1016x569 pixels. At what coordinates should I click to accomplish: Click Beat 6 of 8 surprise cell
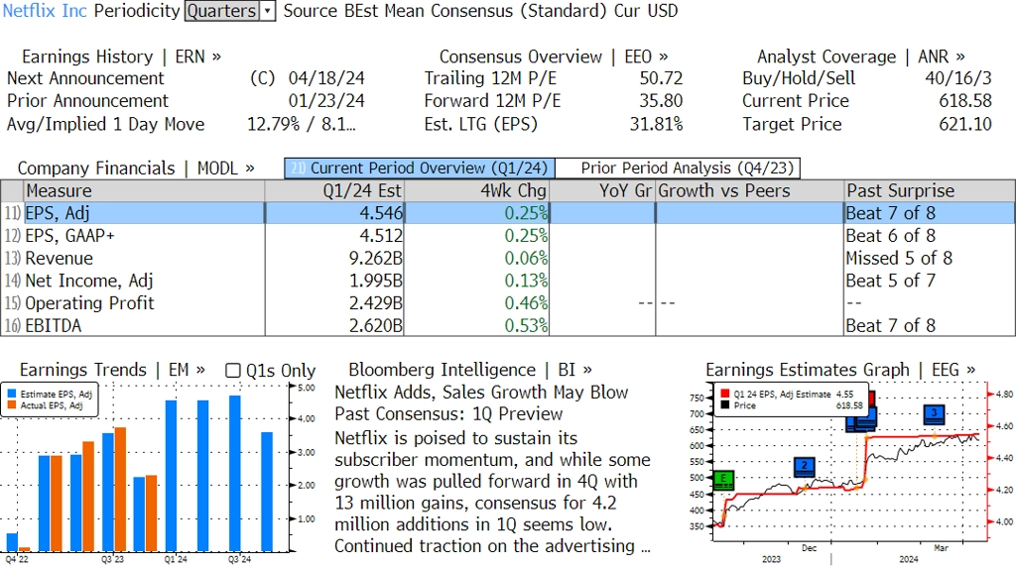point(890,236)
